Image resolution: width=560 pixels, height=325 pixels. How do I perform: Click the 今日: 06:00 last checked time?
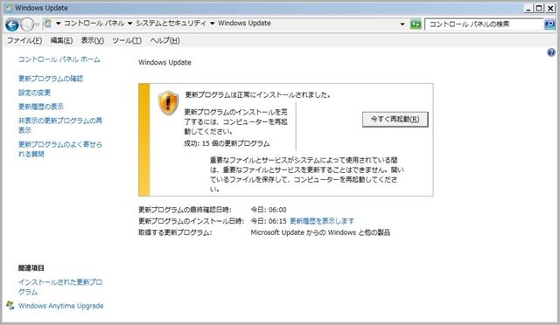click(x=269, y=210)
